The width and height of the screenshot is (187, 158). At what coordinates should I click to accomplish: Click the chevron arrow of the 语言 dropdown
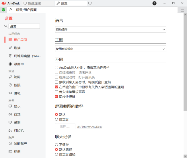[163, 30]
